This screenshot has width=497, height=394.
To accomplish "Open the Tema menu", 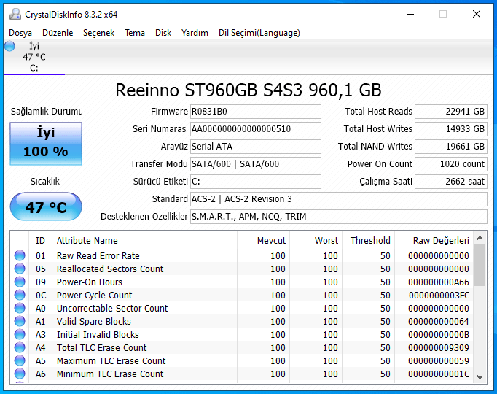I will point(135,33).
